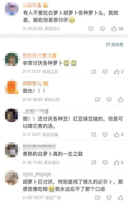
Task: Reply to the comment from 湖北
Action: (105, 163)
